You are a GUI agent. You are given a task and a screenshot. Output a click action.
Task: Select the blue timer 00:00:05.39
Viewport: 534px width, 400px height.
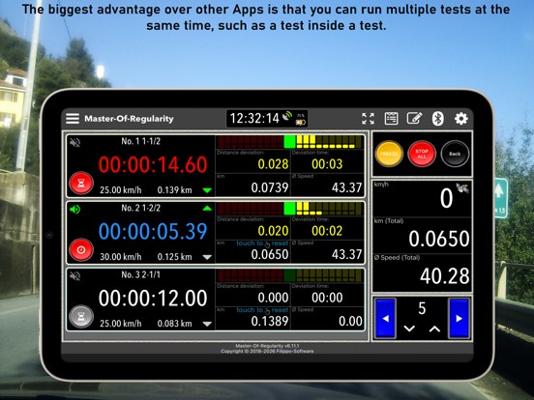(x=153, y=231)
